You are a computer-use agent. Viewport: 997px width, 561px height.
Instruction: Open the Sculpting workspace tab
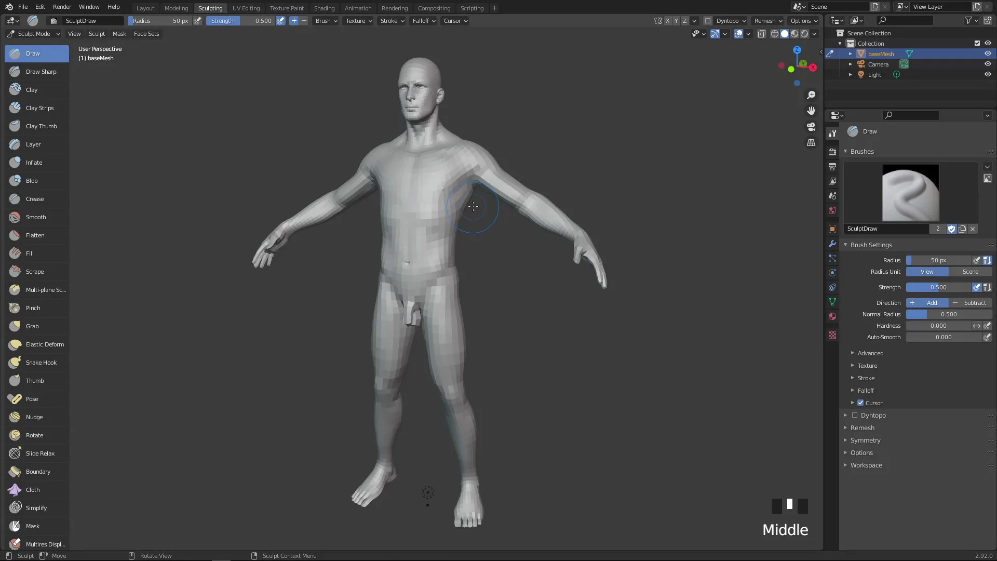(210, 8)
